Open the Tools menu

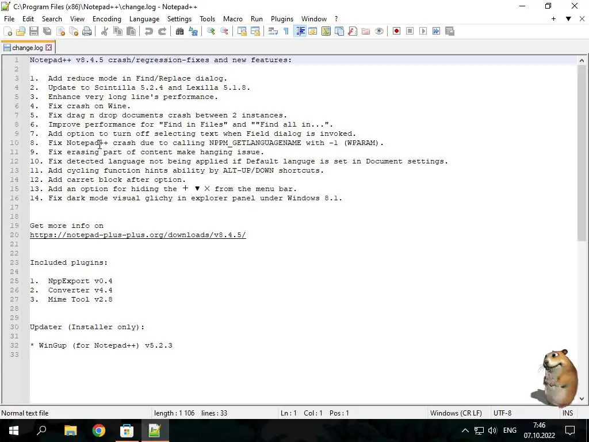pyautogui.click(x=207, y=19)
